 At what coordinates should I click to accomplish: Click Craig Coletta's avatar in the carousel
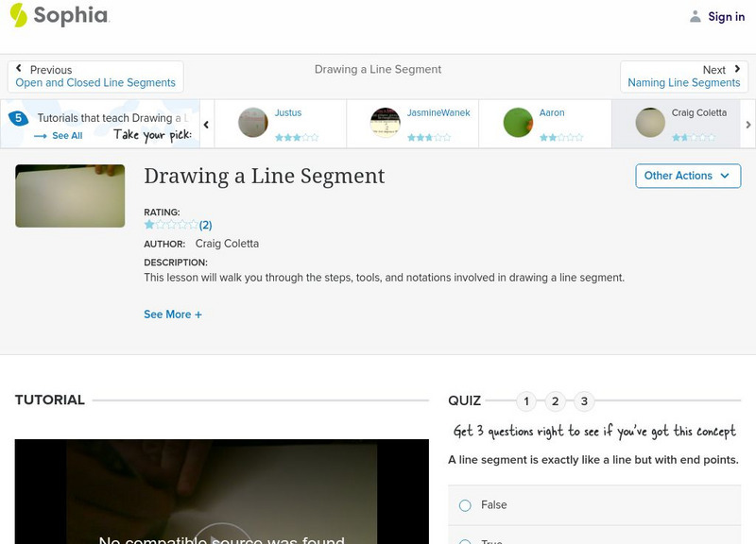pos(651,123)
